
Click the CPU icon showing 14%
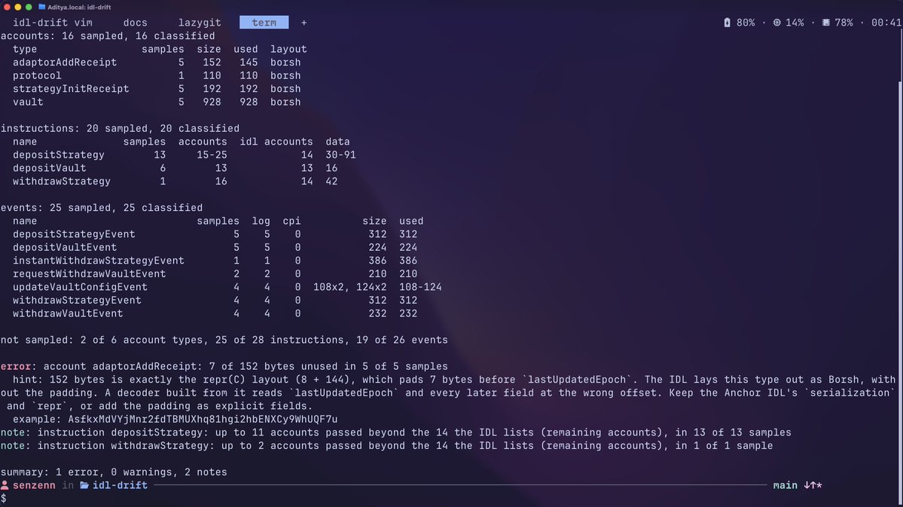777,23
